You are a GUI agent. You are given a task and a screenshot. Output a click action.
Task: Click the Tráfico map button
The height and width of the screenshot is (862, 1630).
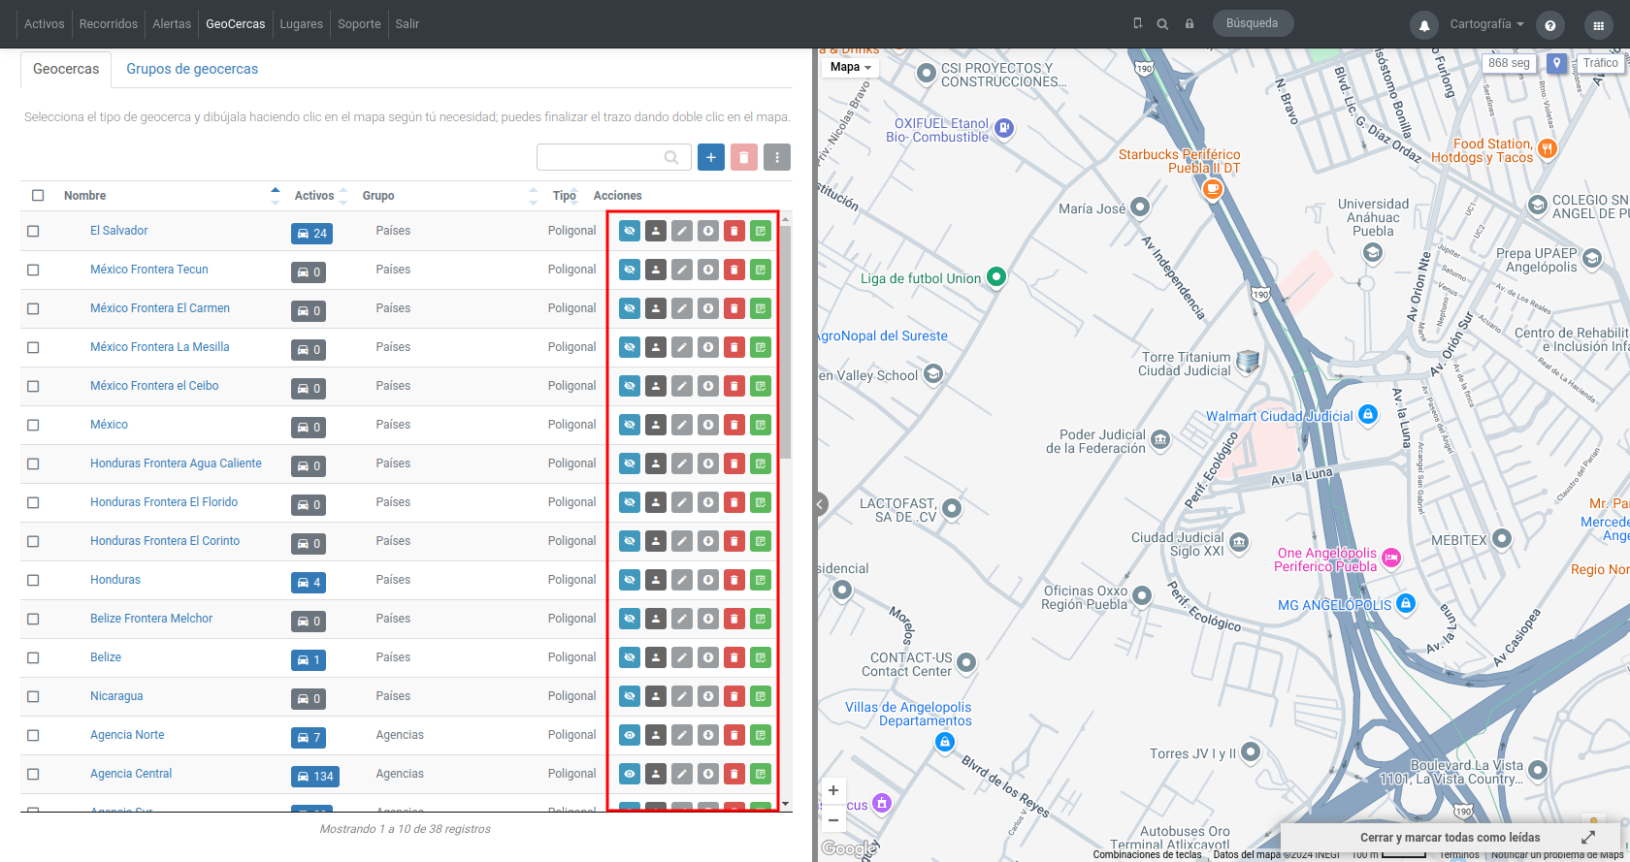pos(1600,63)
